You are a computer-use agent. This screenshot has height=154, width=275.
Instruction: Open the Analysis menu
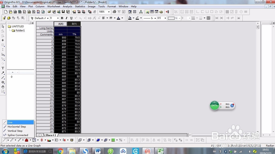[x=67, y=6]
